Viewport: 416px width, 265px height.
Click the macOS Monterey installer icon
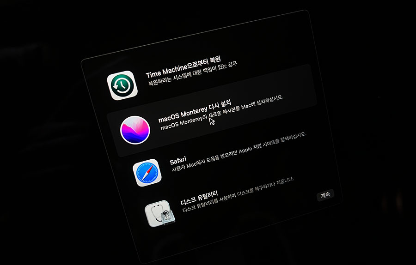click(135, 130)
